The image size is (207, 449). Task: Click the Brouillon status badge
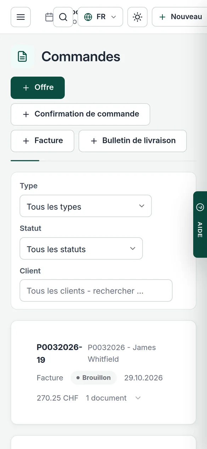[93, 378]
